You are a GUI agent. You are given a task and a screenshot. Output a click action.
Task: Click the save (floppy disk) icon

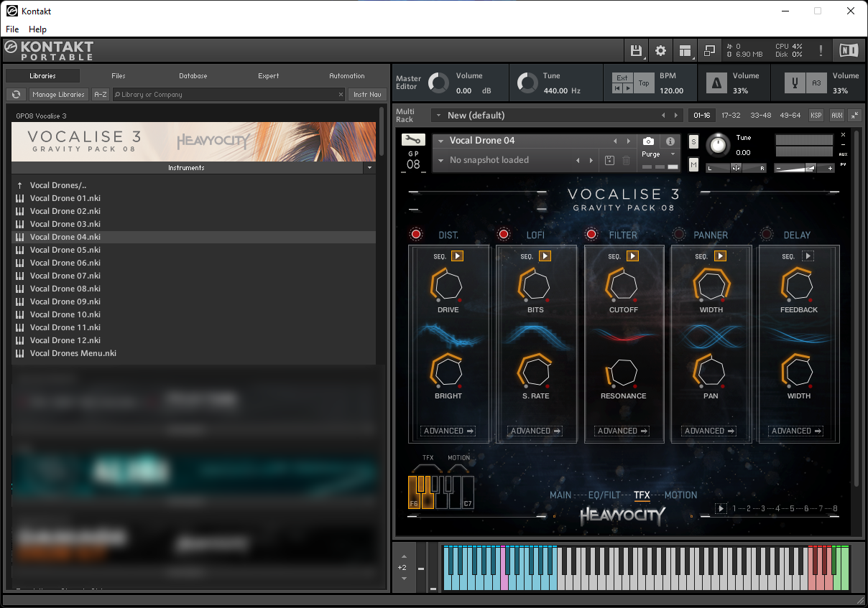[x=636, y=50]
